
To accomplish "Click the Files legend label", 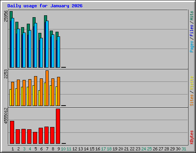I will (191, 31).
